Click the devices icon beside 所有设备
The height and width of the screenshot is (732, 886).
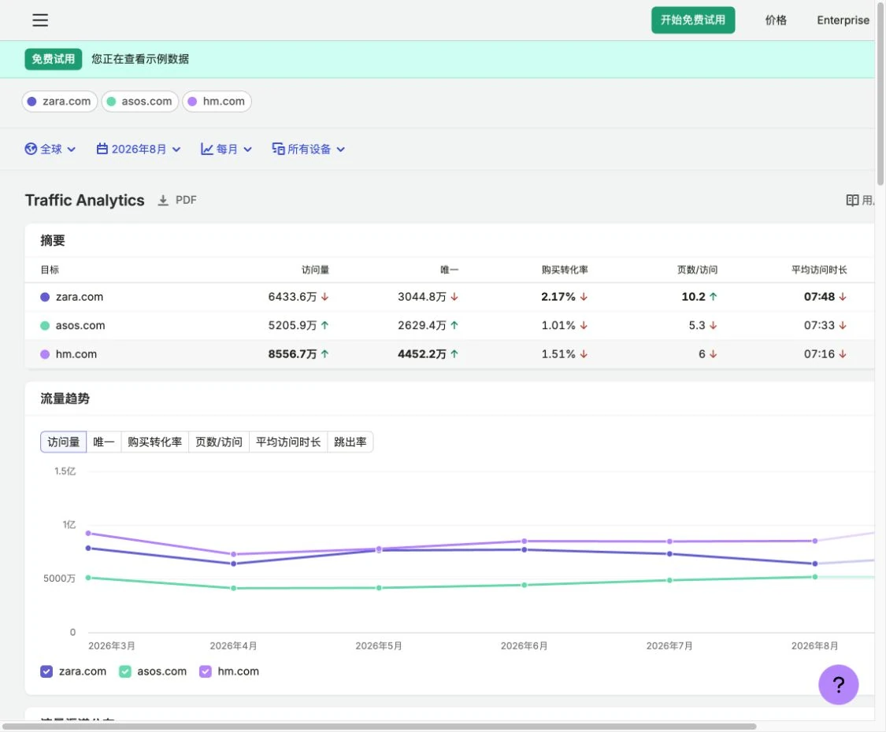[278, 149]
